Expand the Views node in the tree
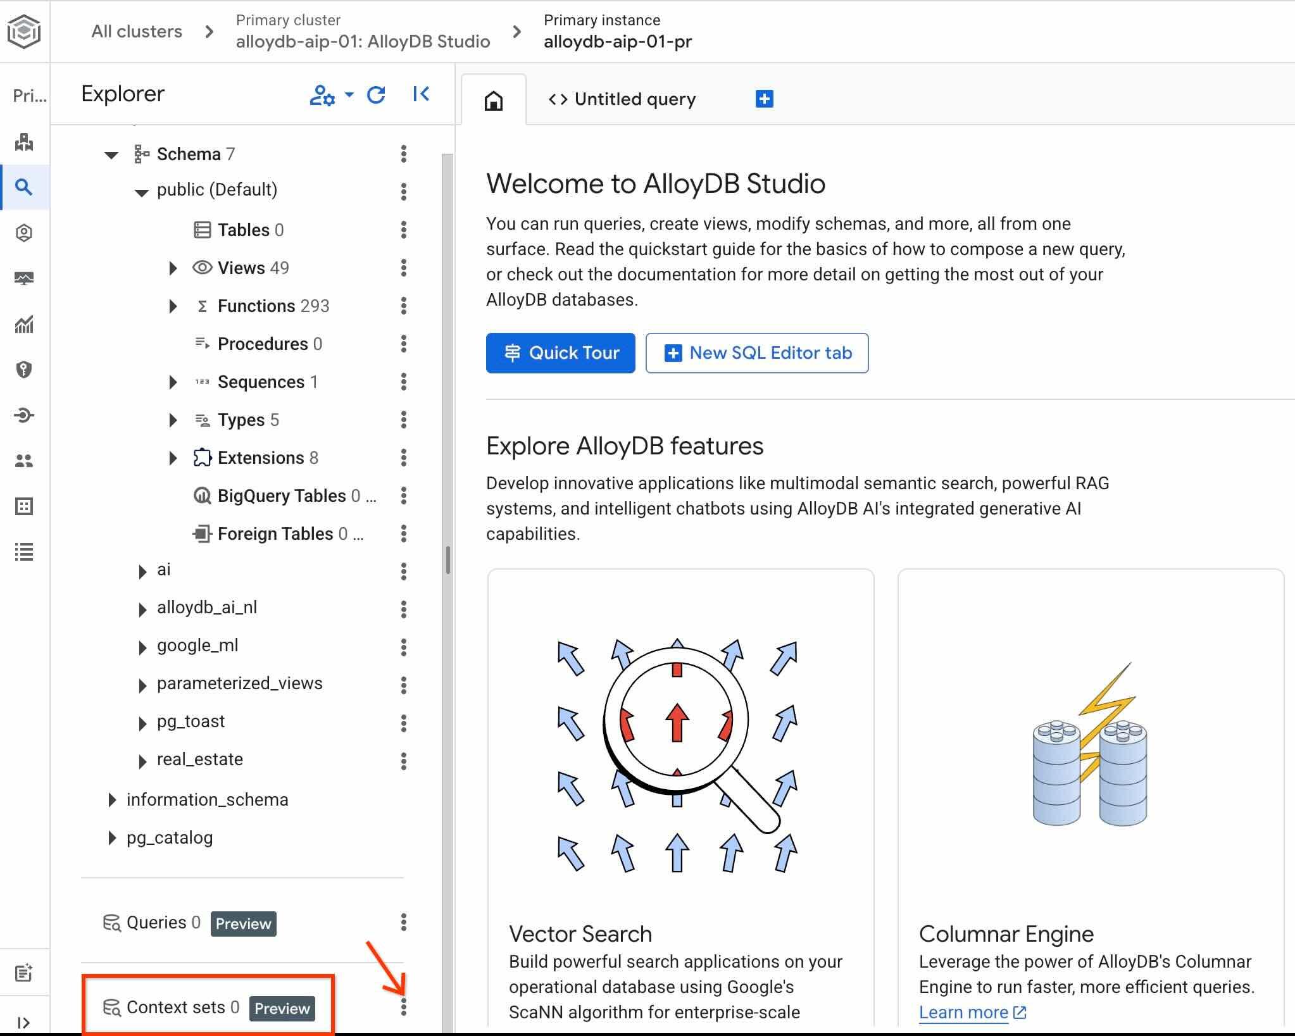The width and height of the screenshot is (1295, 1036). coord(173,268)
